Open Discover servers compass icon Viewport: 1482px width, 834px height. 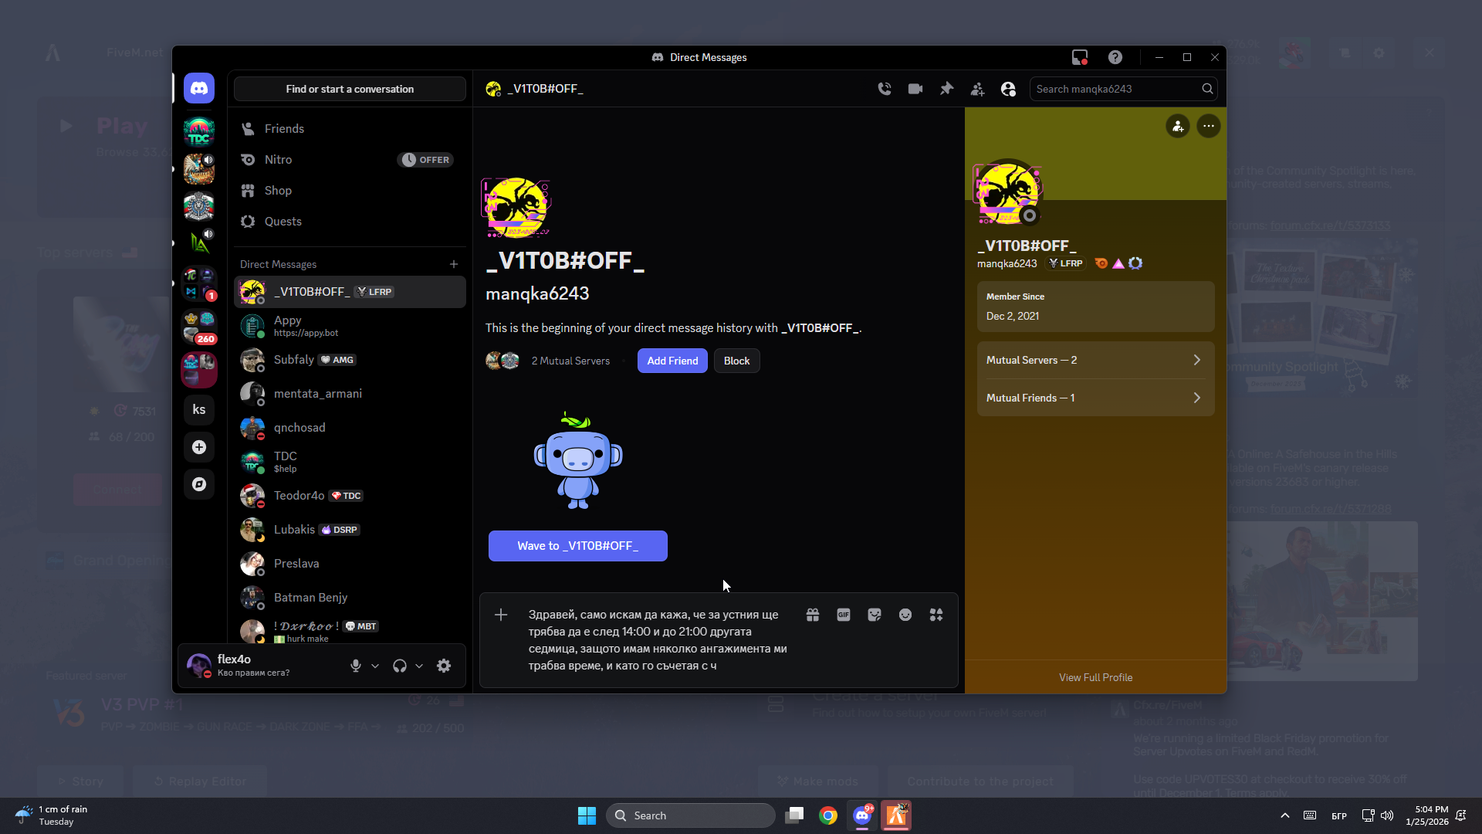[x=199, y=484]
